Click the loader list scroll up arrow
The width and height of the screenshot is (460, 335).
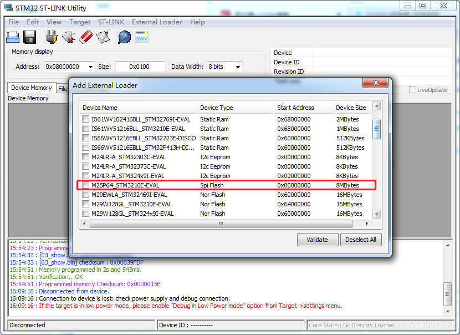pyautogui.click(x=377, y=106)
